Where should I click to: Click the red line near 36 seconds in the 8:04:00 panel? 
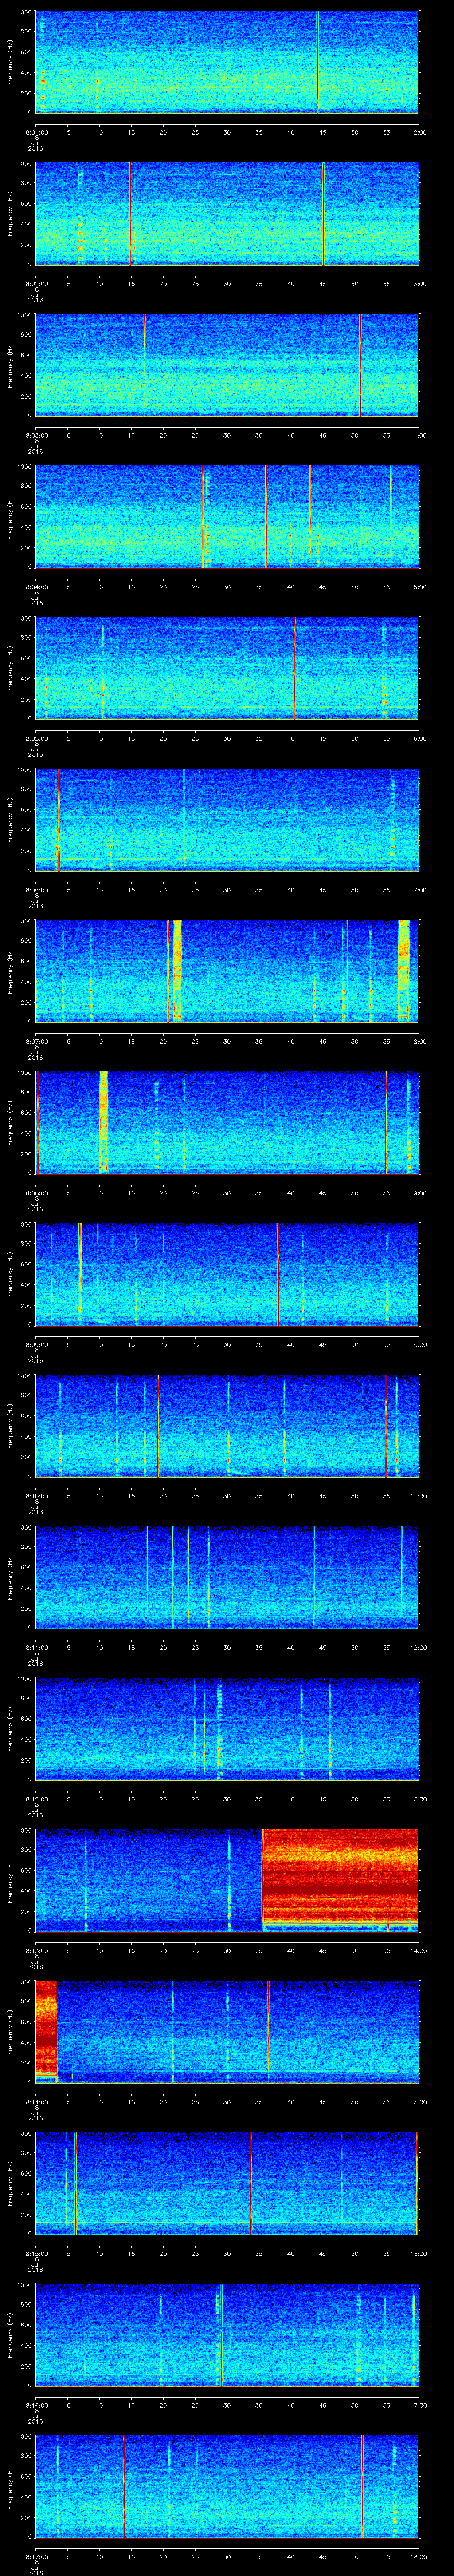(x=266, y=517)
